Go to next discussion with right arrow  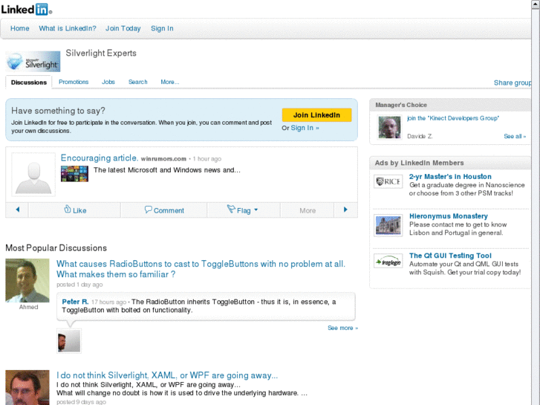(x=345, y=210)
